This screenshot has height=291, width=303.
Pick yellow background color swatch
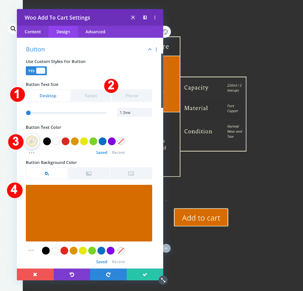[83, 251]
